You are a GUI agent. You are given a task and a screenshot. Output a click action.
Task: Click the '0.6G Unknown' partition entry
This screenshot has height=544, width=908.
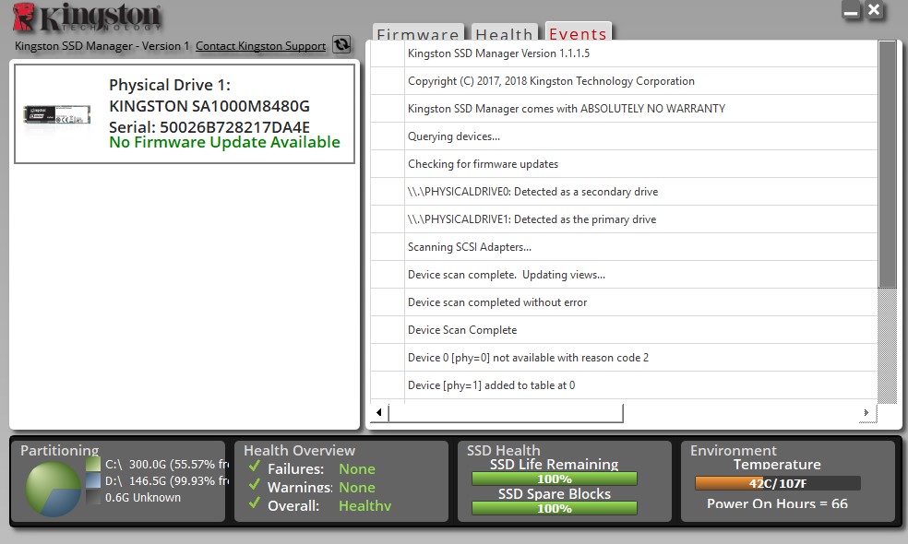[x=143, y=498]
